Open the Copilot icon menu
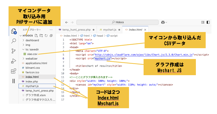Image resolution: width=217 pixels, height=114 pixels. [x=164, y=22]
